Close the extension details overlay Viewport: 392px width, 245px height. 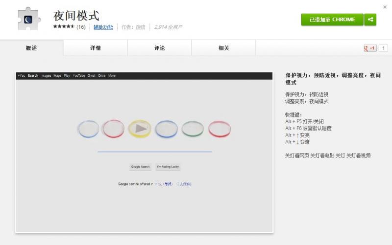[385, 7]
